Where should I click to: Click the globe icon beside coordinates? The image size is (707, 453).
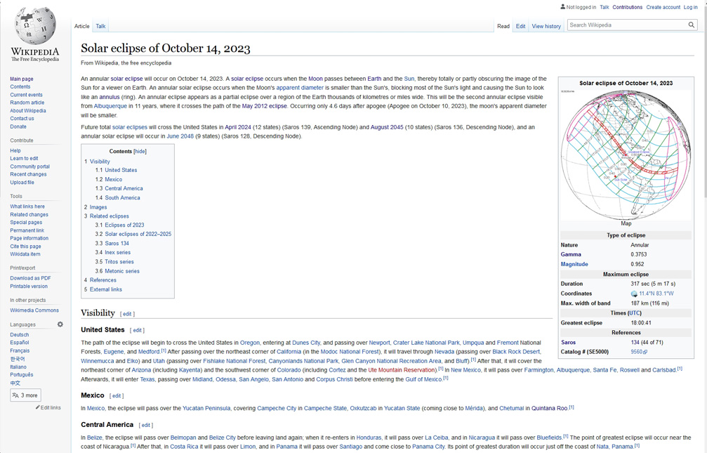(x=634, y=294)
